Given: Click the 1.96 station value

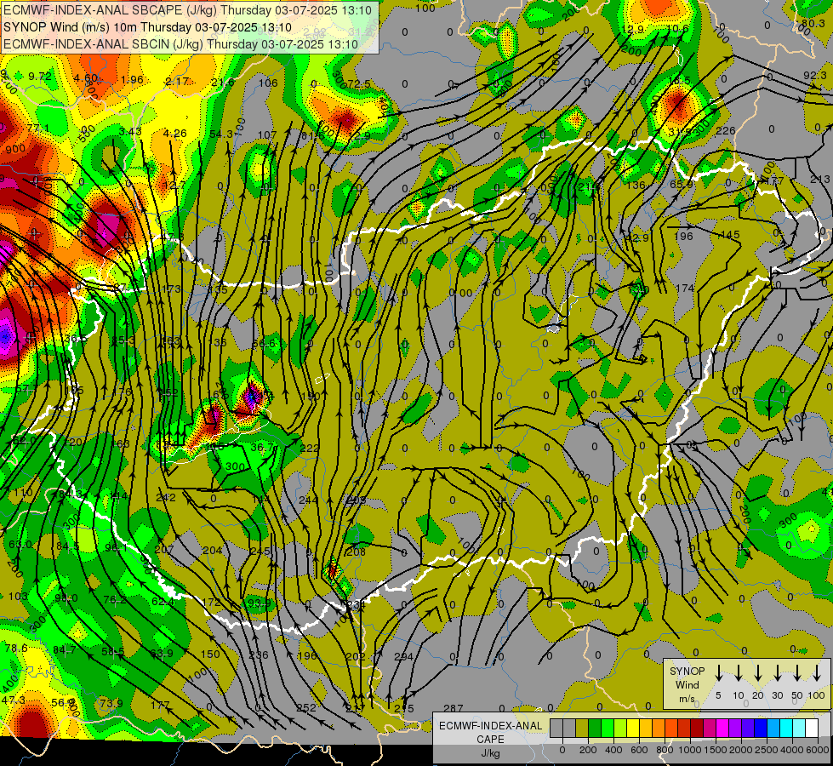Looking at the screenshot, I should [x=132, y=80].
